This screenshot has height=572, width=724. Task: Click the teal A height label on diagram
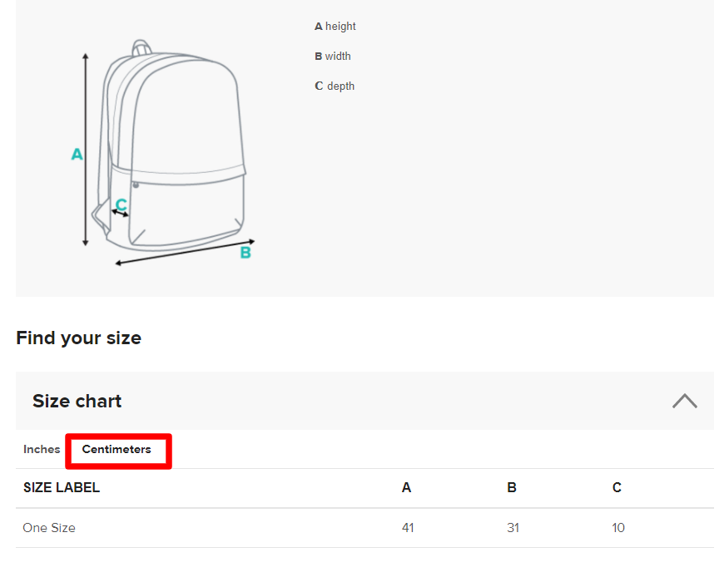pyautogui.click(x=77, y=154)
